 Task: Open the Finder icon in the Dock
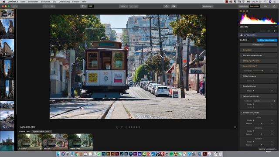click(58, 154)
